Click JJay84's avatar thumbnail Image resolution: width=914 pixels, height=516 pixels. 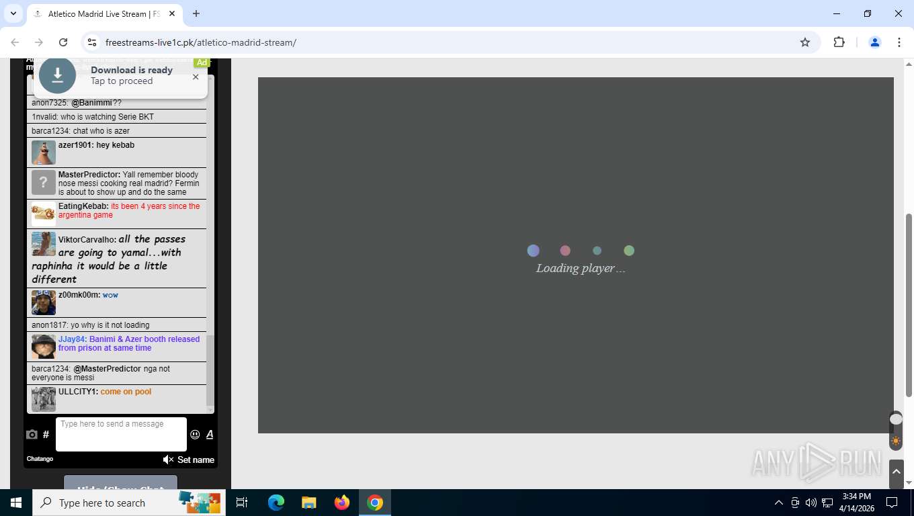point(44,347)
